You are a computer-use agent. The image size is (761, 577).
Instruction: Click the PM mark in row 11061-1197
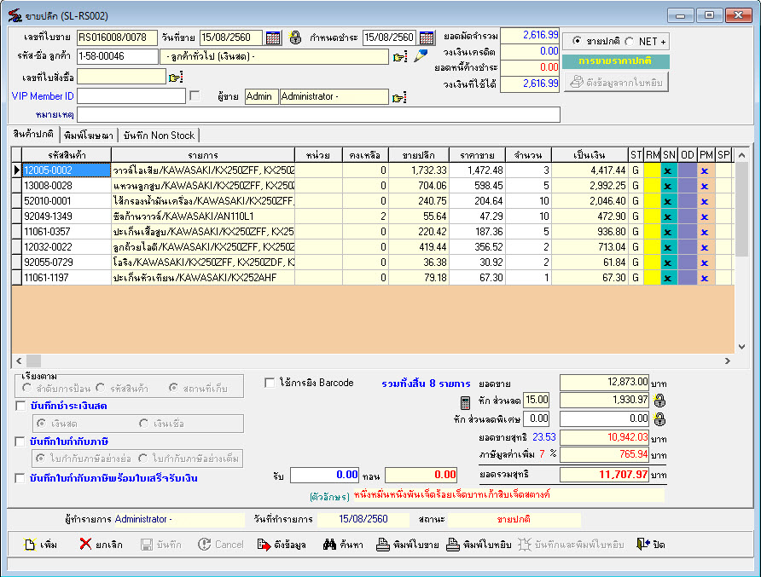[x=705, y=279]
